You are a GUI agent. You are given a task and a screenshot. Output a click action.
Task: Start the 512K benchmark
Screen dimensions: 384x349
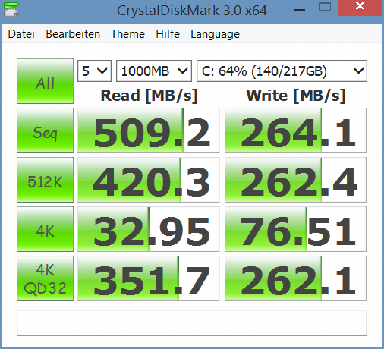coord(45,180)
